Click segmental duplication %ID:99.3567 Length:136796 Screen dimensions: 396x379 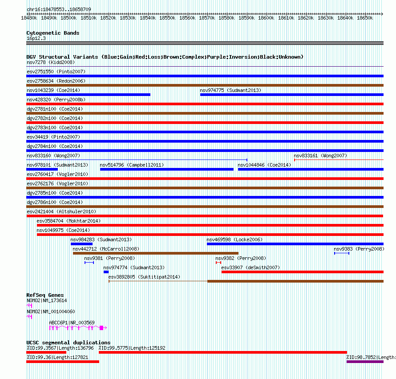[x=46, y=352]
